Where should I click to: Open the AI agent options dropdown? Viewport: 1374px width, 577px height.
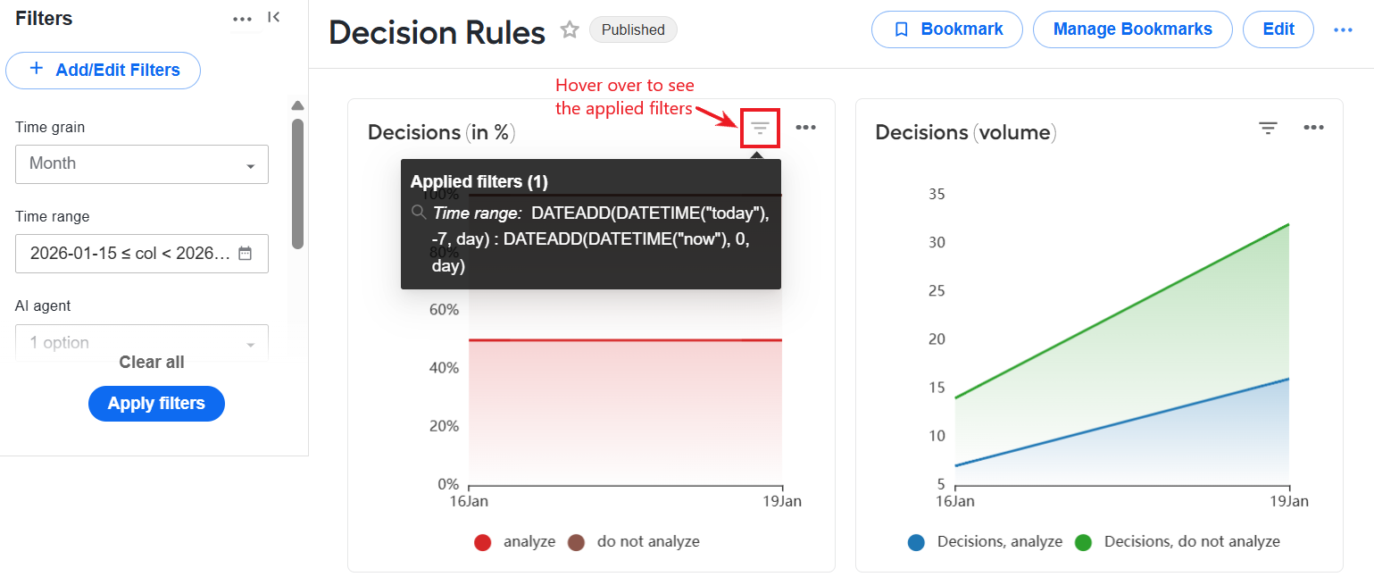coord(142,342)
